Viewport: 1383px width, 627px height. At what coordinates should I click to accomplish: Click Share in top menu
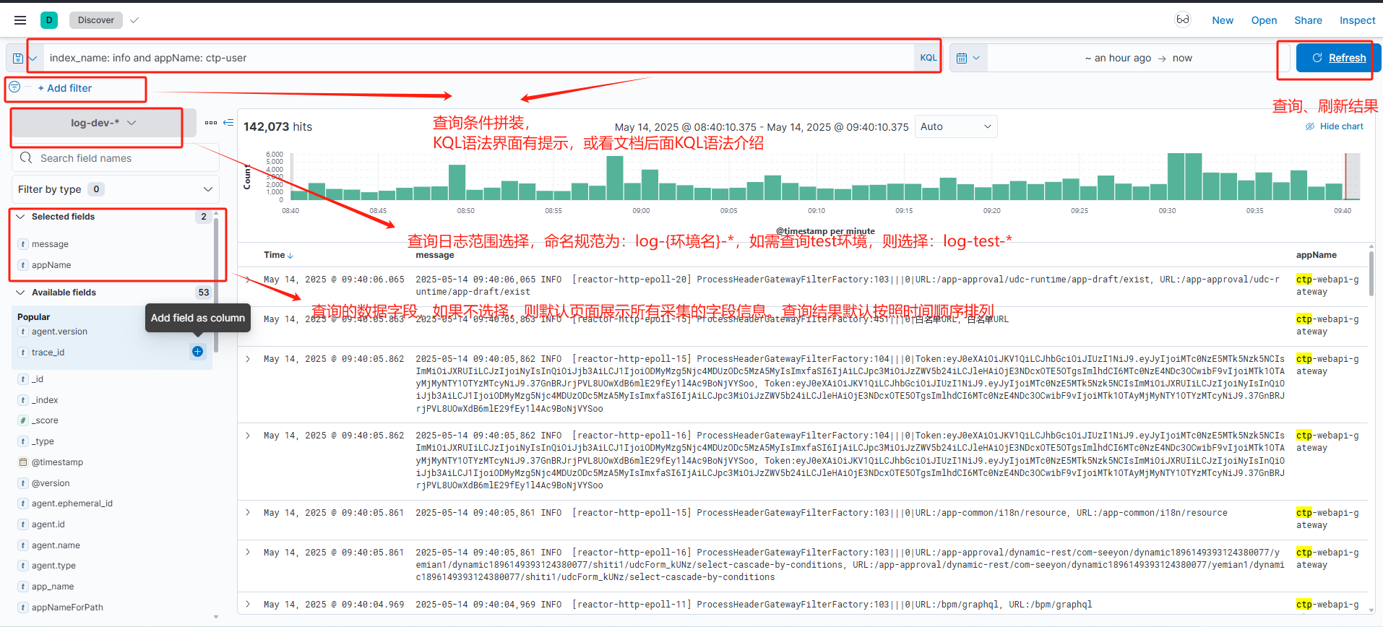(x=1308, y=20)
